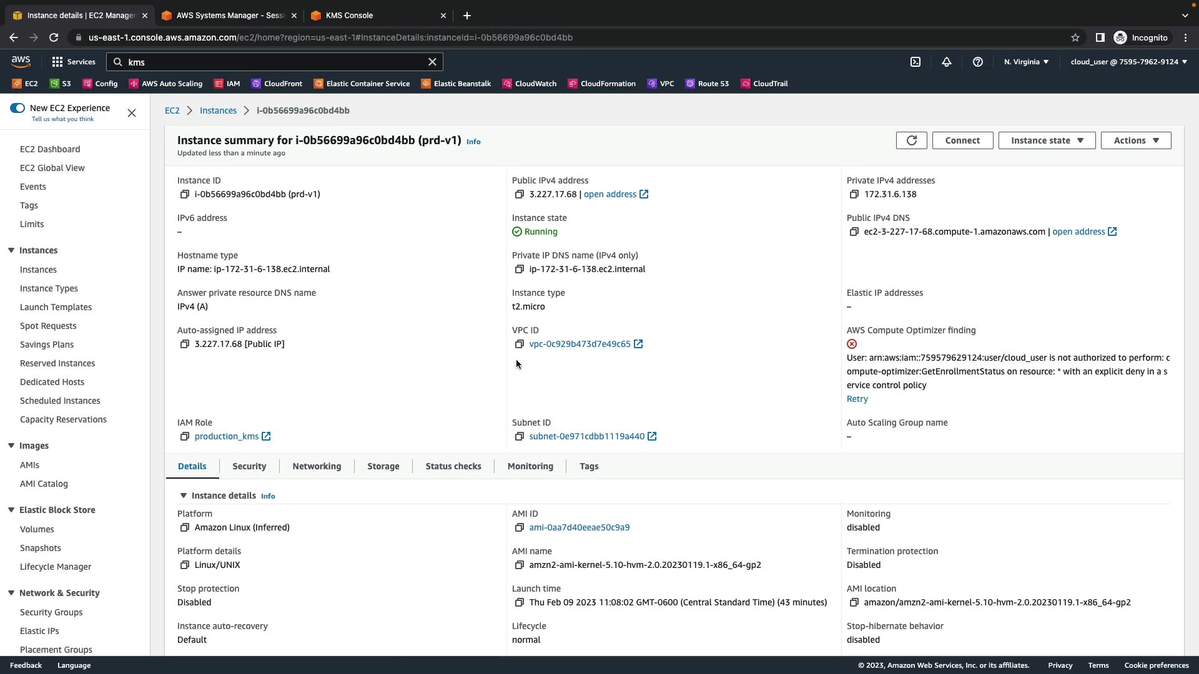Copy the Instance ID with copy icon
This screenshot has height=674, width=1199.
point(184,194)
